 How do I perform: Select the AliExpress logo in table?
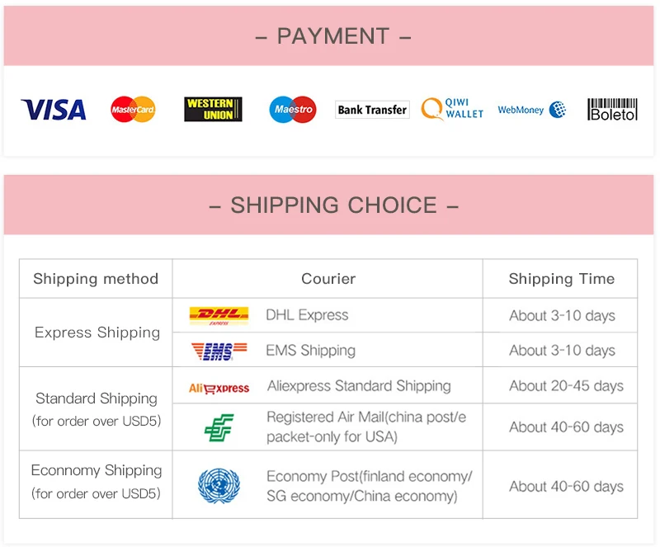coord(219,388)
